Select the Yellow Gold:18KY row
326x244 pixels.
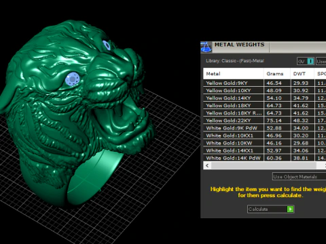tap(265, 106)
